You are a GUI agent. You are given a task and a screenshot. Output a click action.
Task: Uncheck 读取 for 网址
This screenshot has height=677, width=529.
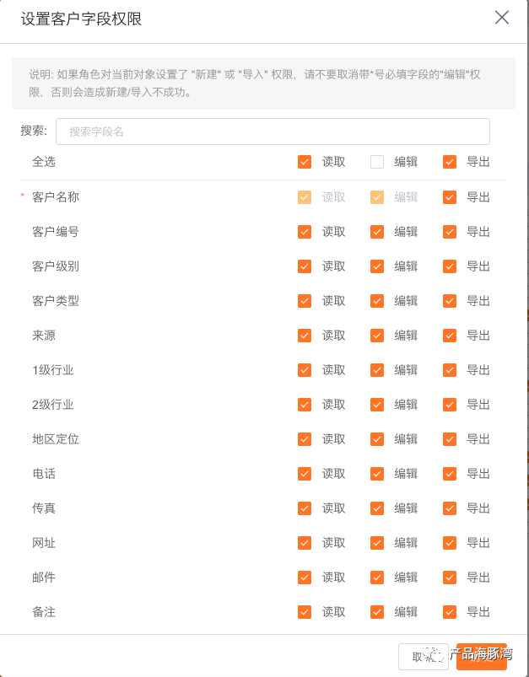305,543
